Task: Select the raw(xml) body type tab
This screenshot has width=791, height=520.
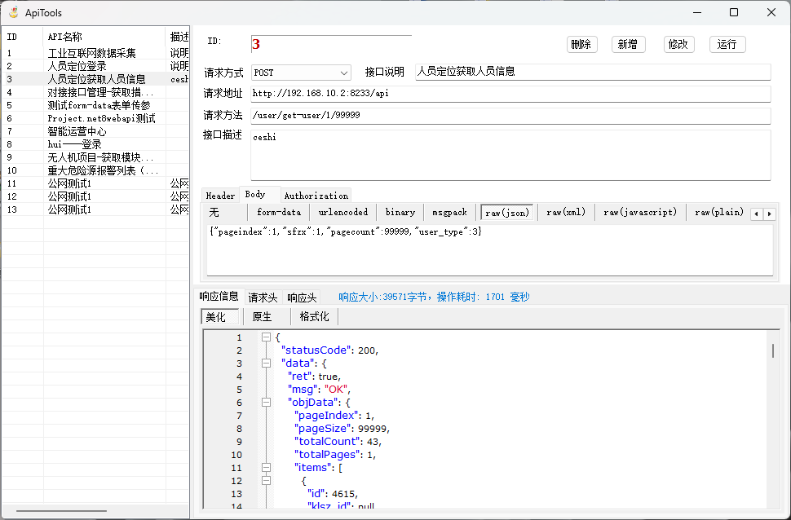Action: tap(566, 213)
